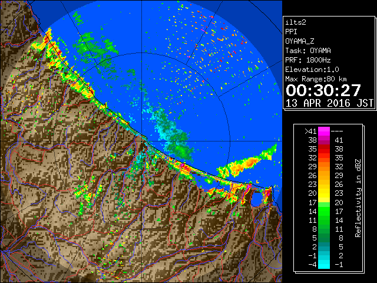377x283 pixels.
Task: Pick the magenta swatch beside '>41'
Action: click(x=324, y=131)
